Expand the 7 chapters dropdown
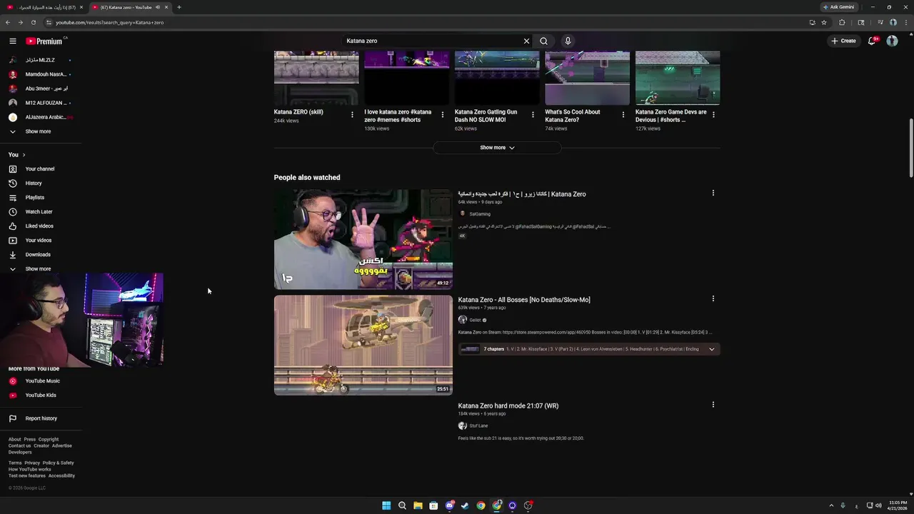This screenshot has height=514, width=914. [x=711, y=349]
